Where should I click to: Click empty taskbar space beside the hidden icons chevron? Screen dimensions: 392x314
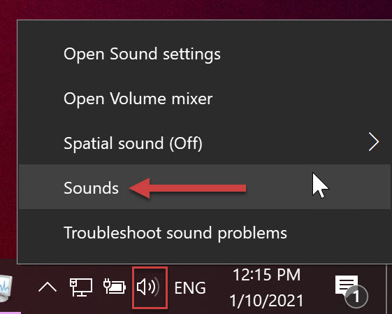[25, 287]
